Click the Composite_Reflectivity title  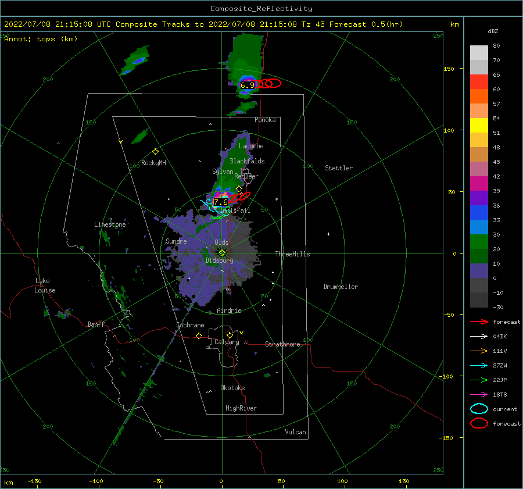pos(261,9)
